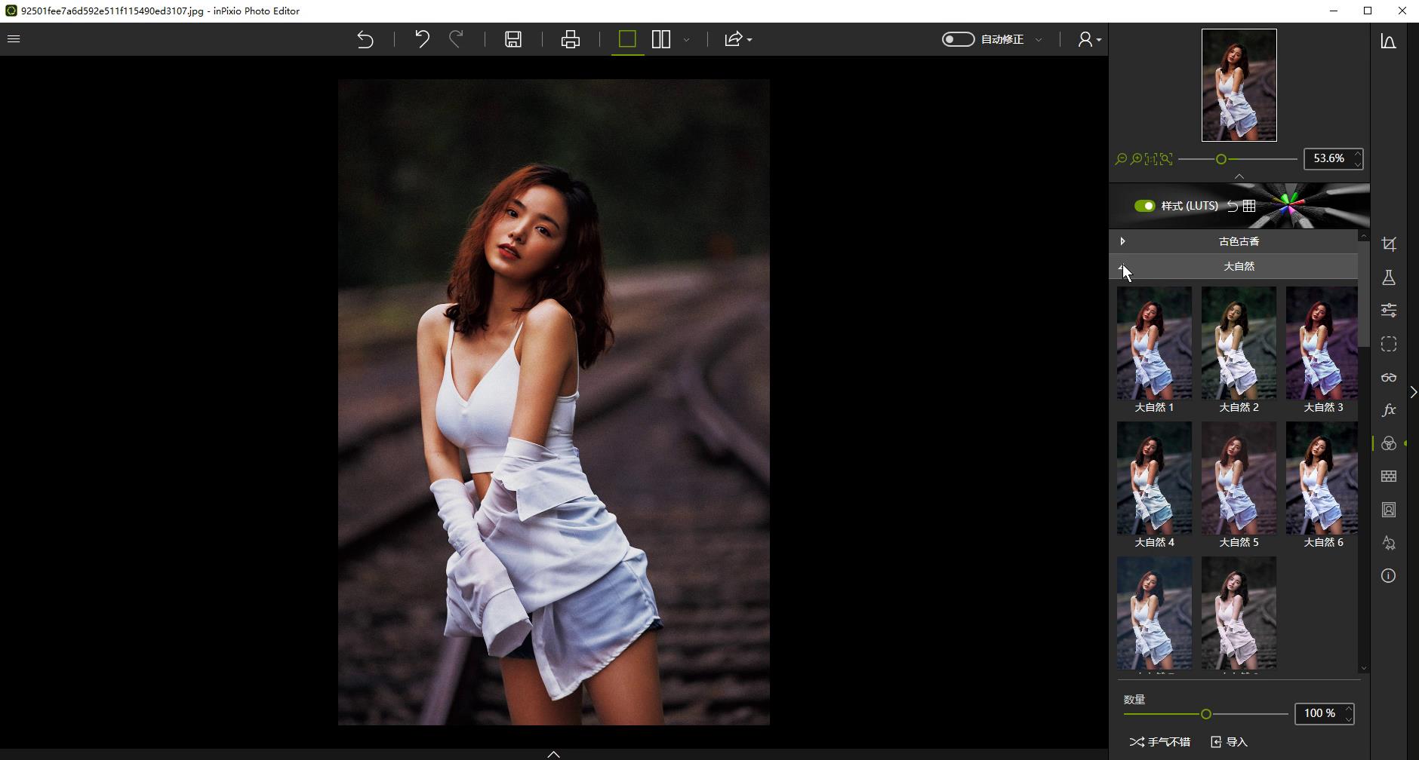Viewport: 1419px width, 760px height.
Task: Open the image information panel
Action: coord(1389,576)
